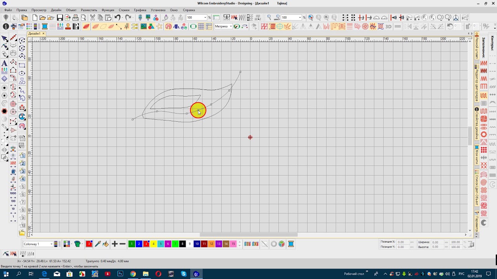Screen dimensions: 497x279
Task: Click the paint bucket apply color icon
Action: [106, 244]
